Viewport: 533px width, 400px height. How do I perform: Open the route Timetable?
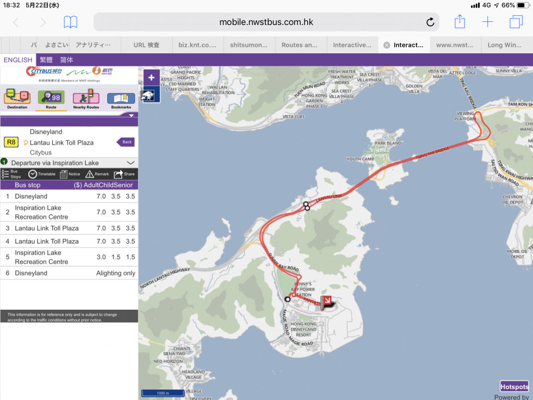42,174
